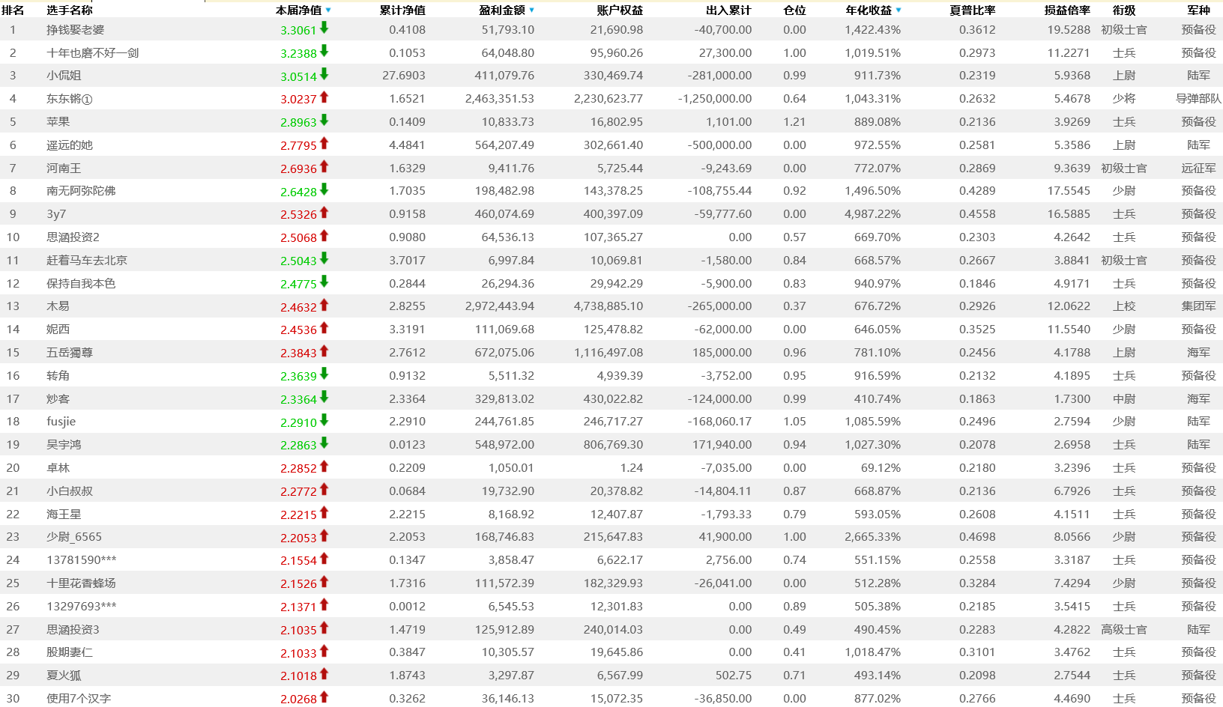
Task: Click red up arrow for 少尉_6565
Action: [324, 535]
